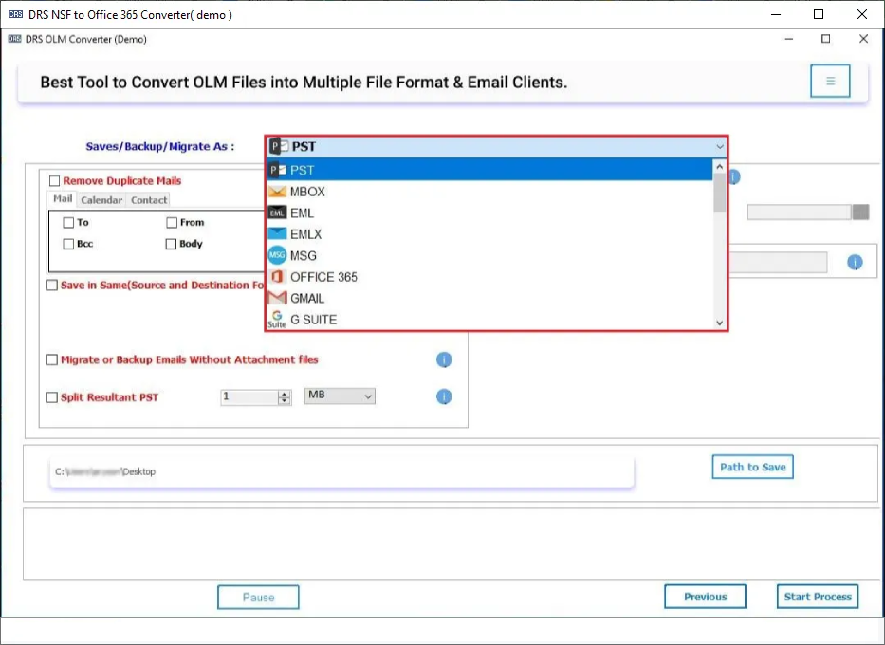Switch to the Contact tab
Viewport: 885px width, 645px height.
tap(149, 200)
